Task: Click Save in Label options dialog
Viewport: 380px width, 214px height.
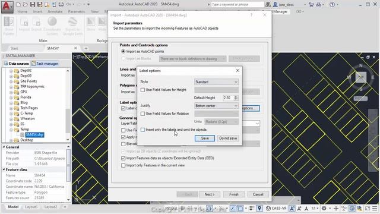Action: click(x=205, y=139)
